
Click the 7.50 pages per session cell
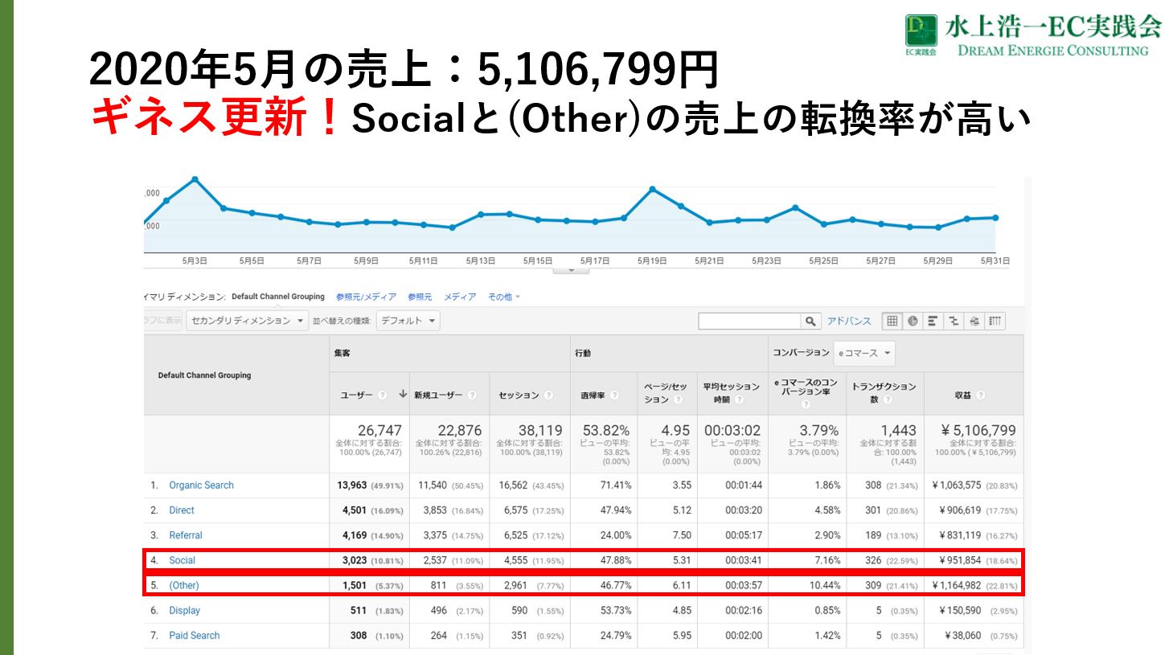tap(682, 535)
